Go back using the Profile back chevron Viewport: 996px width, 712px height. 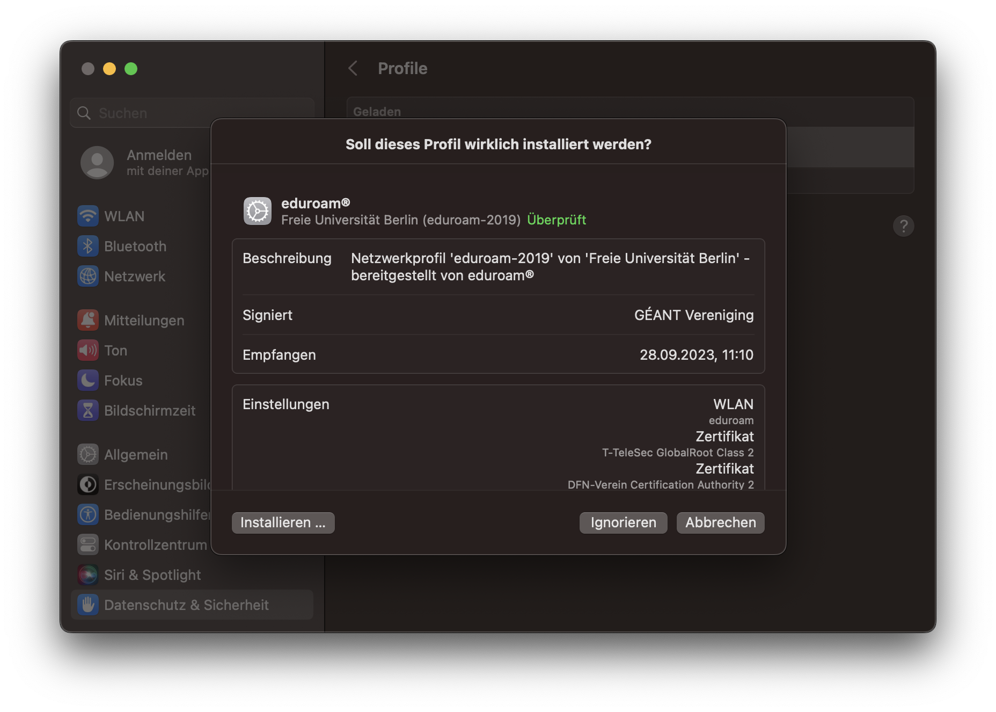pos(353,69)
